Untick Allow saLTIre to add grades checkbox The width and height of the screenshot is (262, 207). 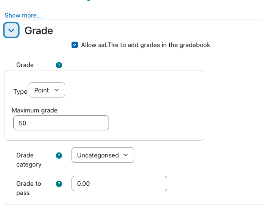[x=74, y=45]
